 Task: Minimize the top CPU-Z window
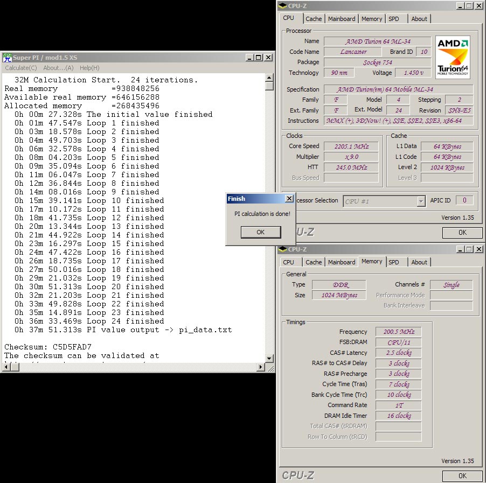(x=460, y=6)
